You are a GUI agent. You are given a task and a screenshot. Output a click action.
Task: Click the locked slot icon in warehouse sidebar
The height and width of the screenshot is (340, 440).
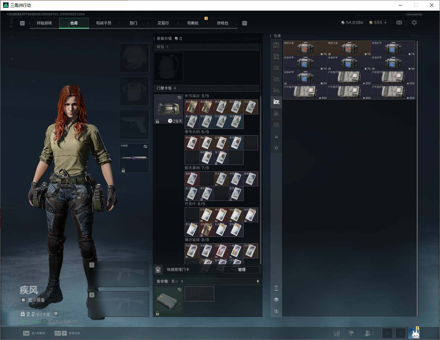click(276, 137)
